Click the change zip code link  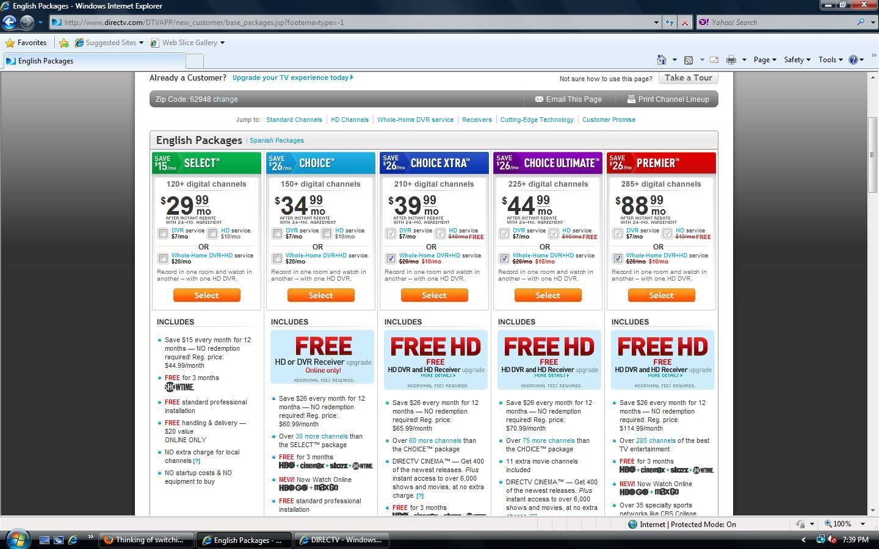[225, 99]
